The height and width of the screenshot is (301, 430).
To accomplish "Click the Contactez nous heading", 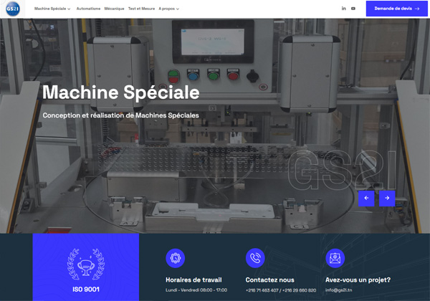I will pos(269,279).
